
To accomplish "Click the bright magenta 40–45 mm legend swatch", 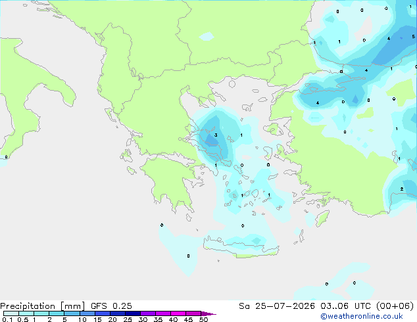I will pyautogui.click(x=178, y=313).
